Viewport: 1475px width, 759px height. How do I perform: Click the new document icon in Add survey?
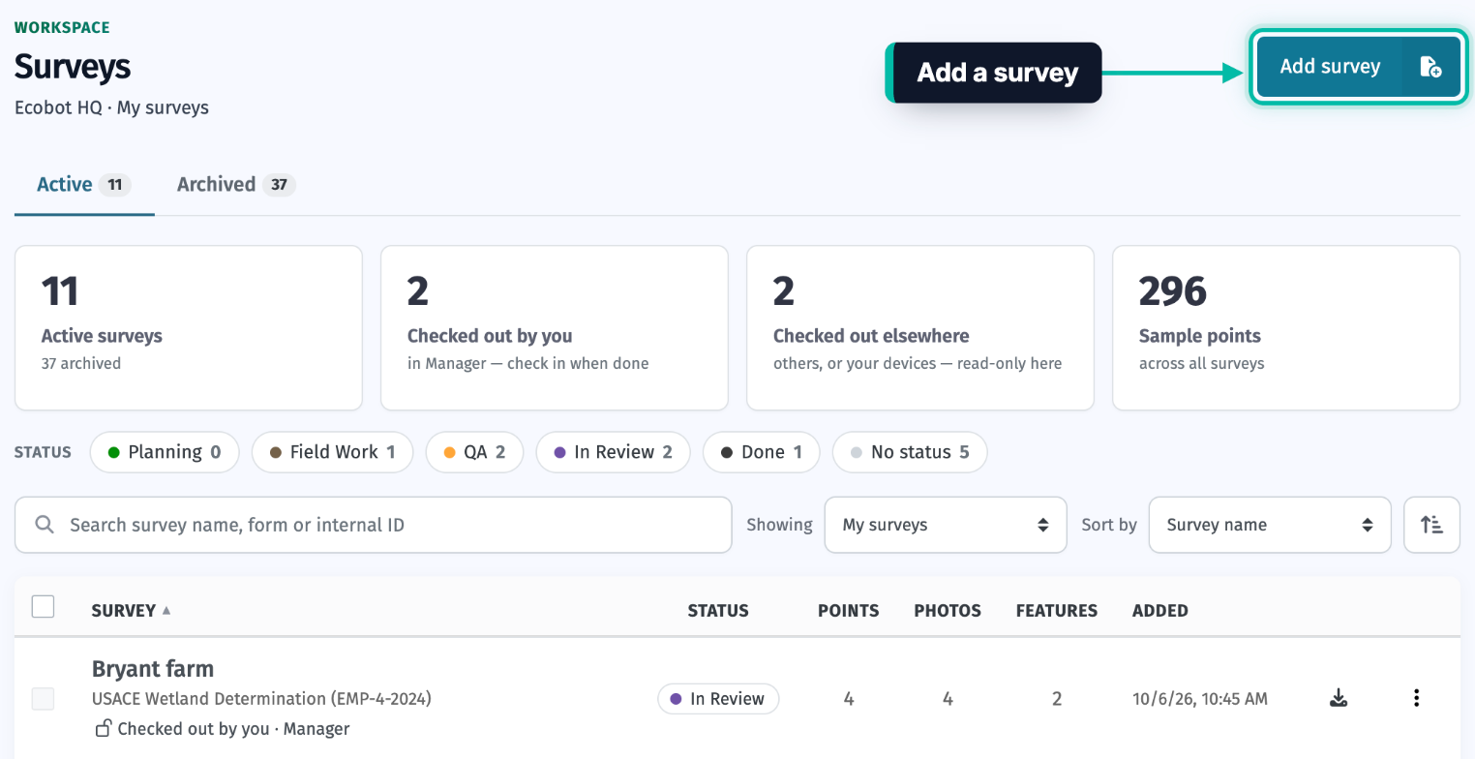1430,67
